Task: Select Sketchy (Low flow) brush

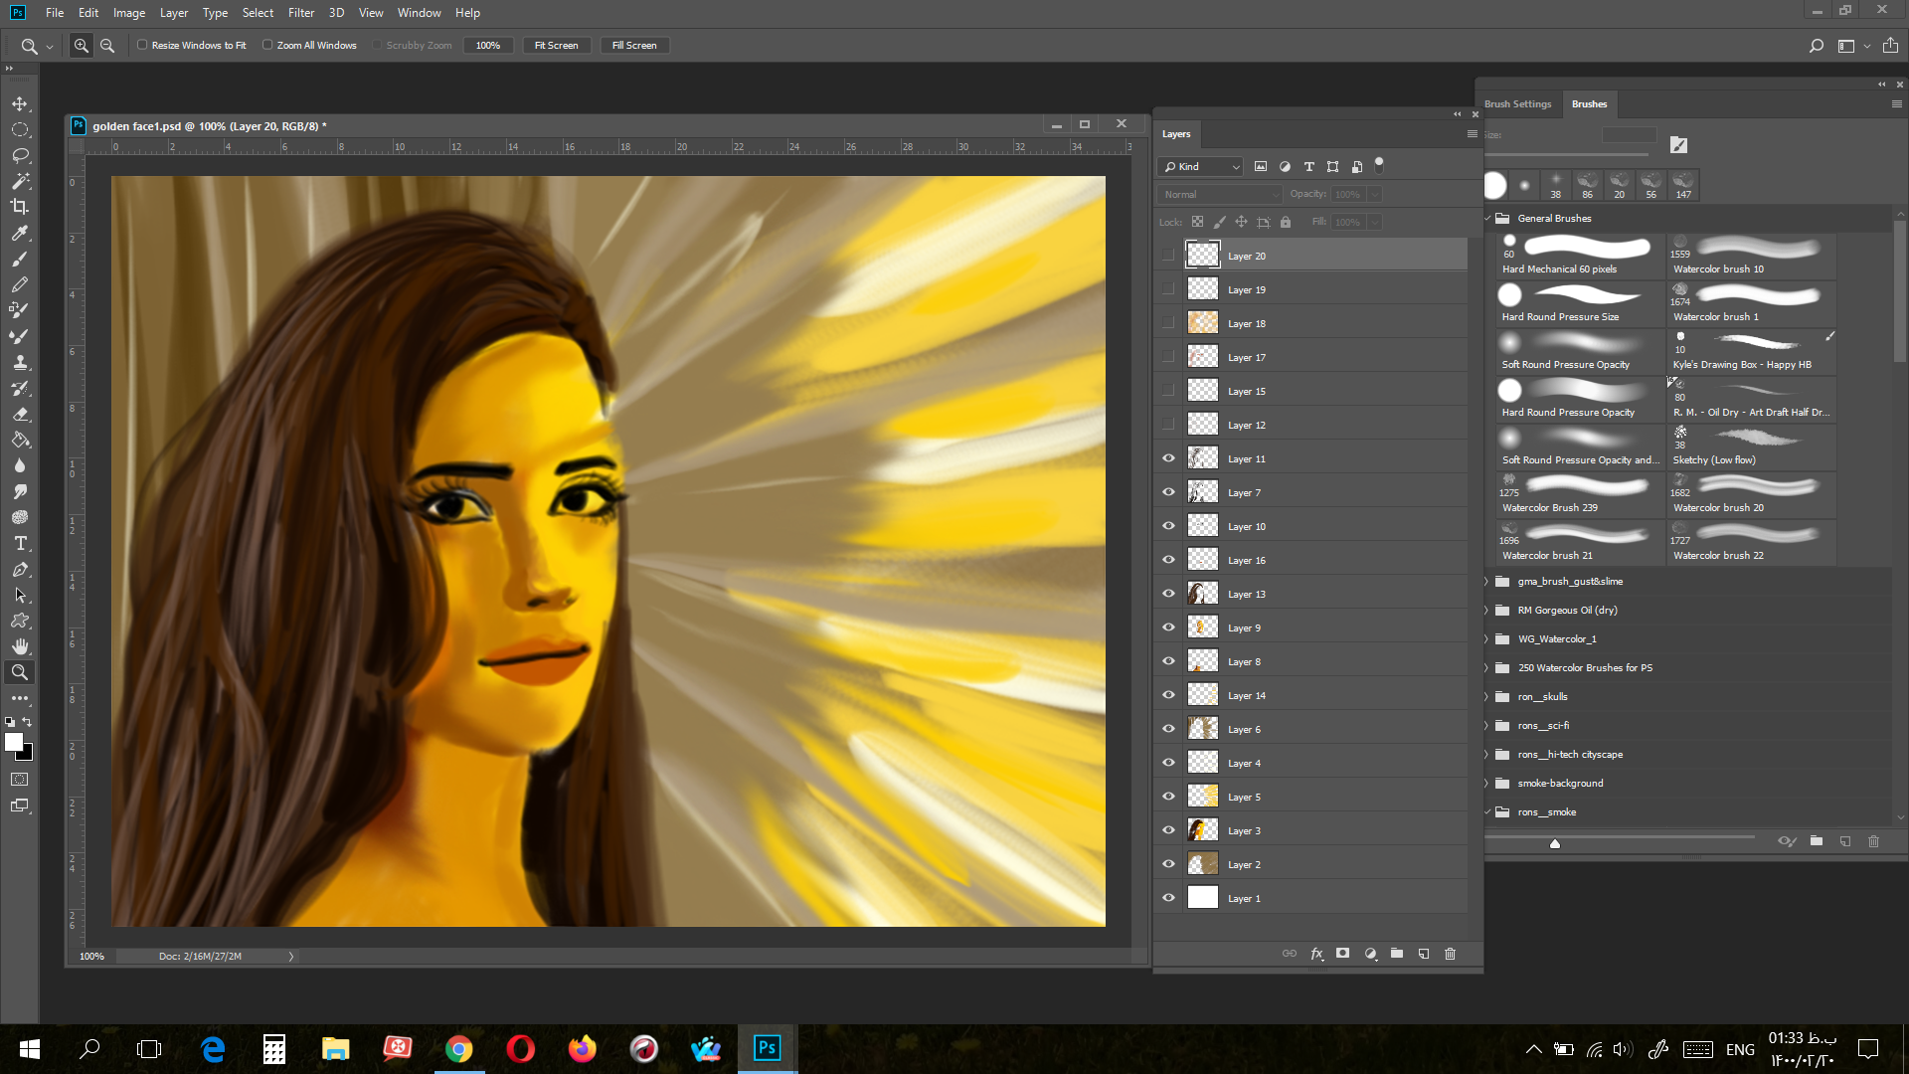Action: point(1751,447)
